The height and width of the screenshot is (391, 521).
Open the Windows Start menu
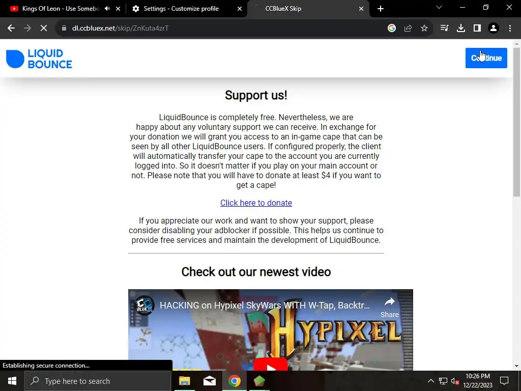(12, 381)
